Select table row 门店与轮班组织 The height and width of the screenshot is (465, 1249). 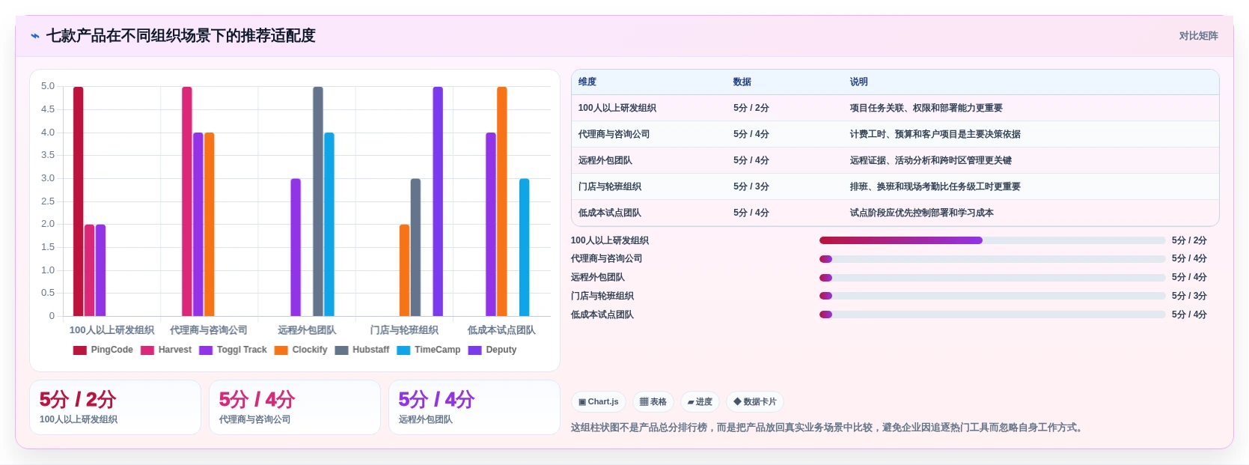click(895, 187)
